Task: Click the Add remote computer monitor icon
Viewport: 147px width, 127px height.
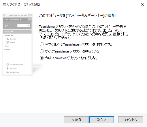Action: pos(7,65)
